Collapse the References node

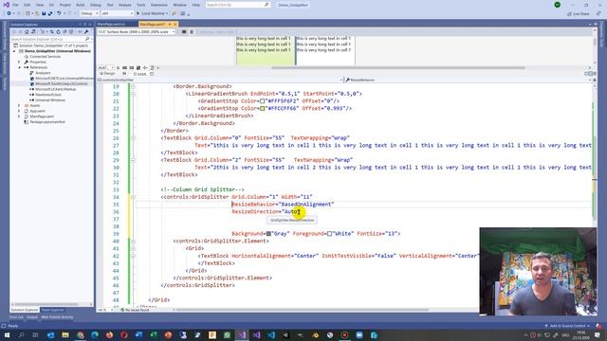pos(19,67)
